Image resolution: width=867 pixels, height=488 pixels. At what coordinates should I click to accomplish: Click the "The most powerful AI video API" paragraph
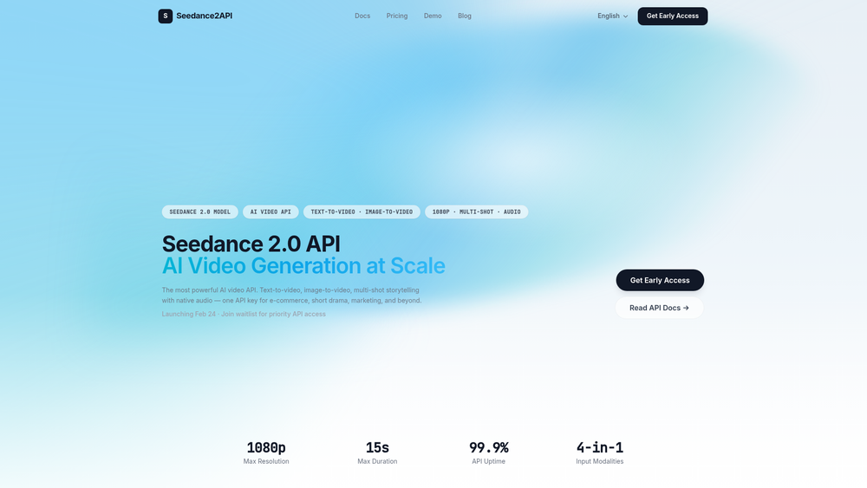[x=292, y=295]
